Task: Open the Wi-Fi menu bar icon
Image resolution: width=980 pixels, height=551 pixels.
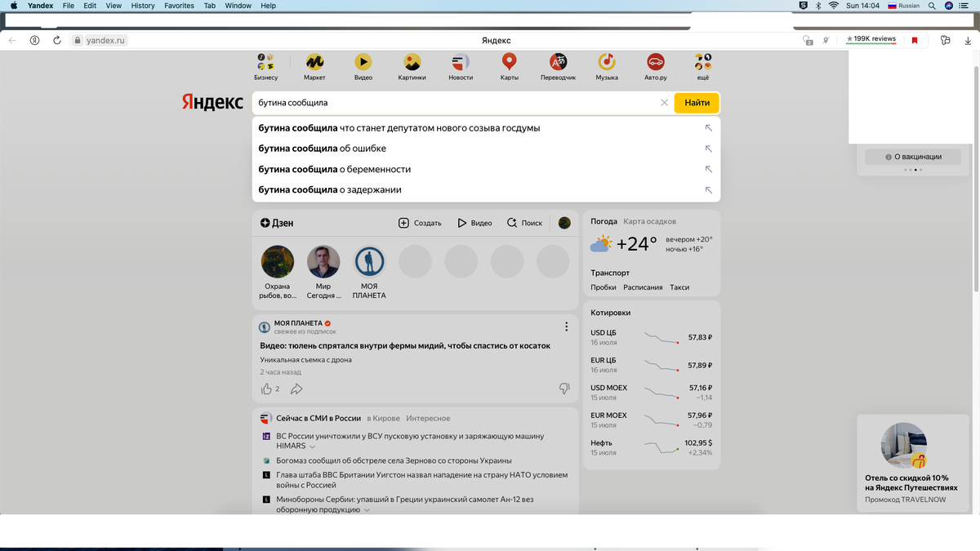Action: (x=834, y=6)
